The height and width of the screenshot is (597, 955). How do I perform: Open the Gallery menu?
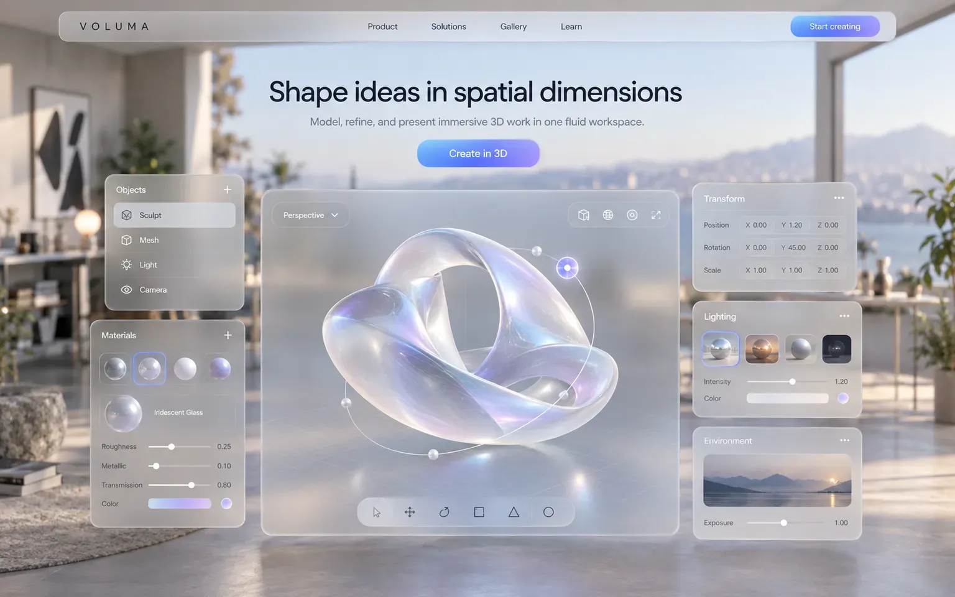click(x=514, y=27)
